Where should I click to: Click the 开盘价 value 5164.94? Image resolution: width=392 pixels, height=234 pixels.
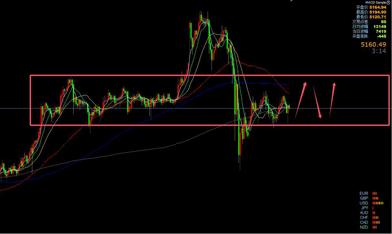(x=378, y=7)
